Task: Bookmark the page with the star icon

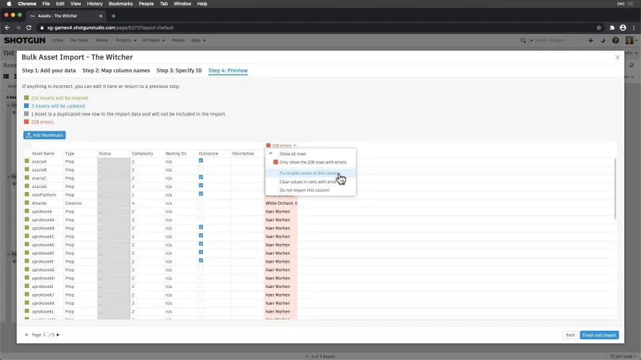Action: point(599,28)
